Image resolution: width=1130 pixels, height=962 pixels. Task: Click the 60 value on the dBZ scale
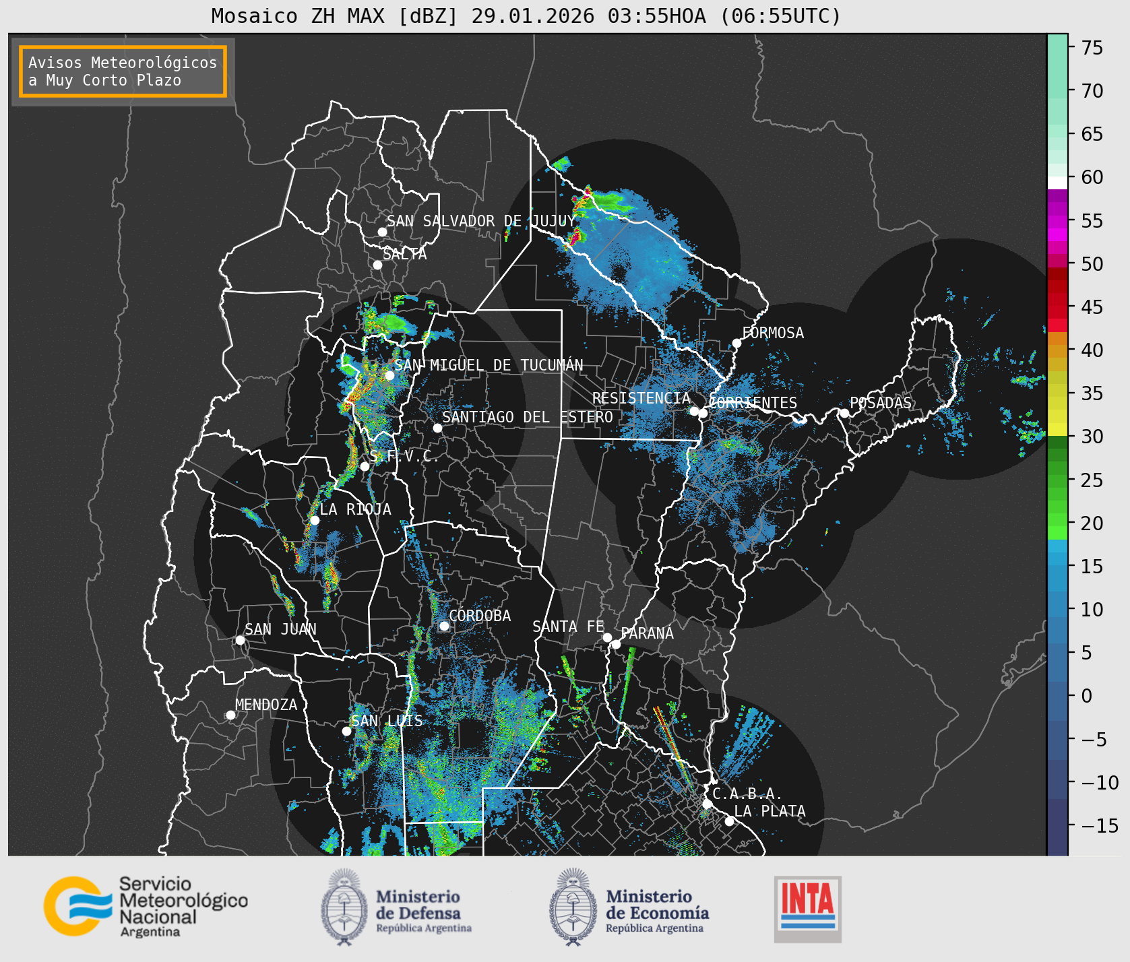[x=1092, y=177]
